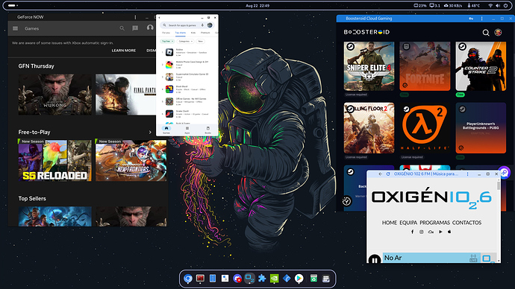Reload the Oxigénio radio page

tap(388, 174)
